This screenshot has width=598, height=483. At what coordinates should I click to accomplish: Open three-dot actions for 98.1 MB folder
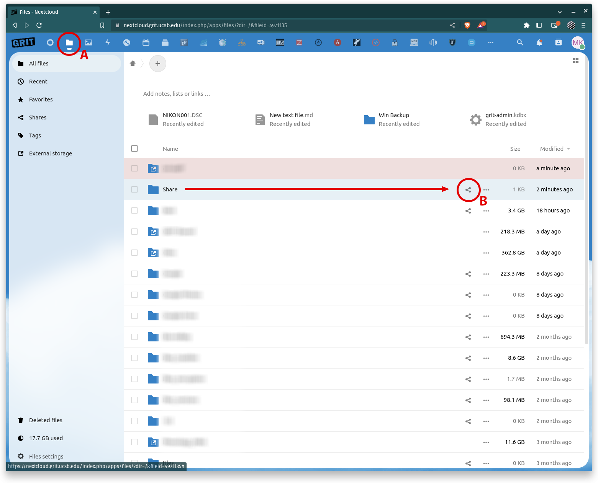[x=486, y=400]
